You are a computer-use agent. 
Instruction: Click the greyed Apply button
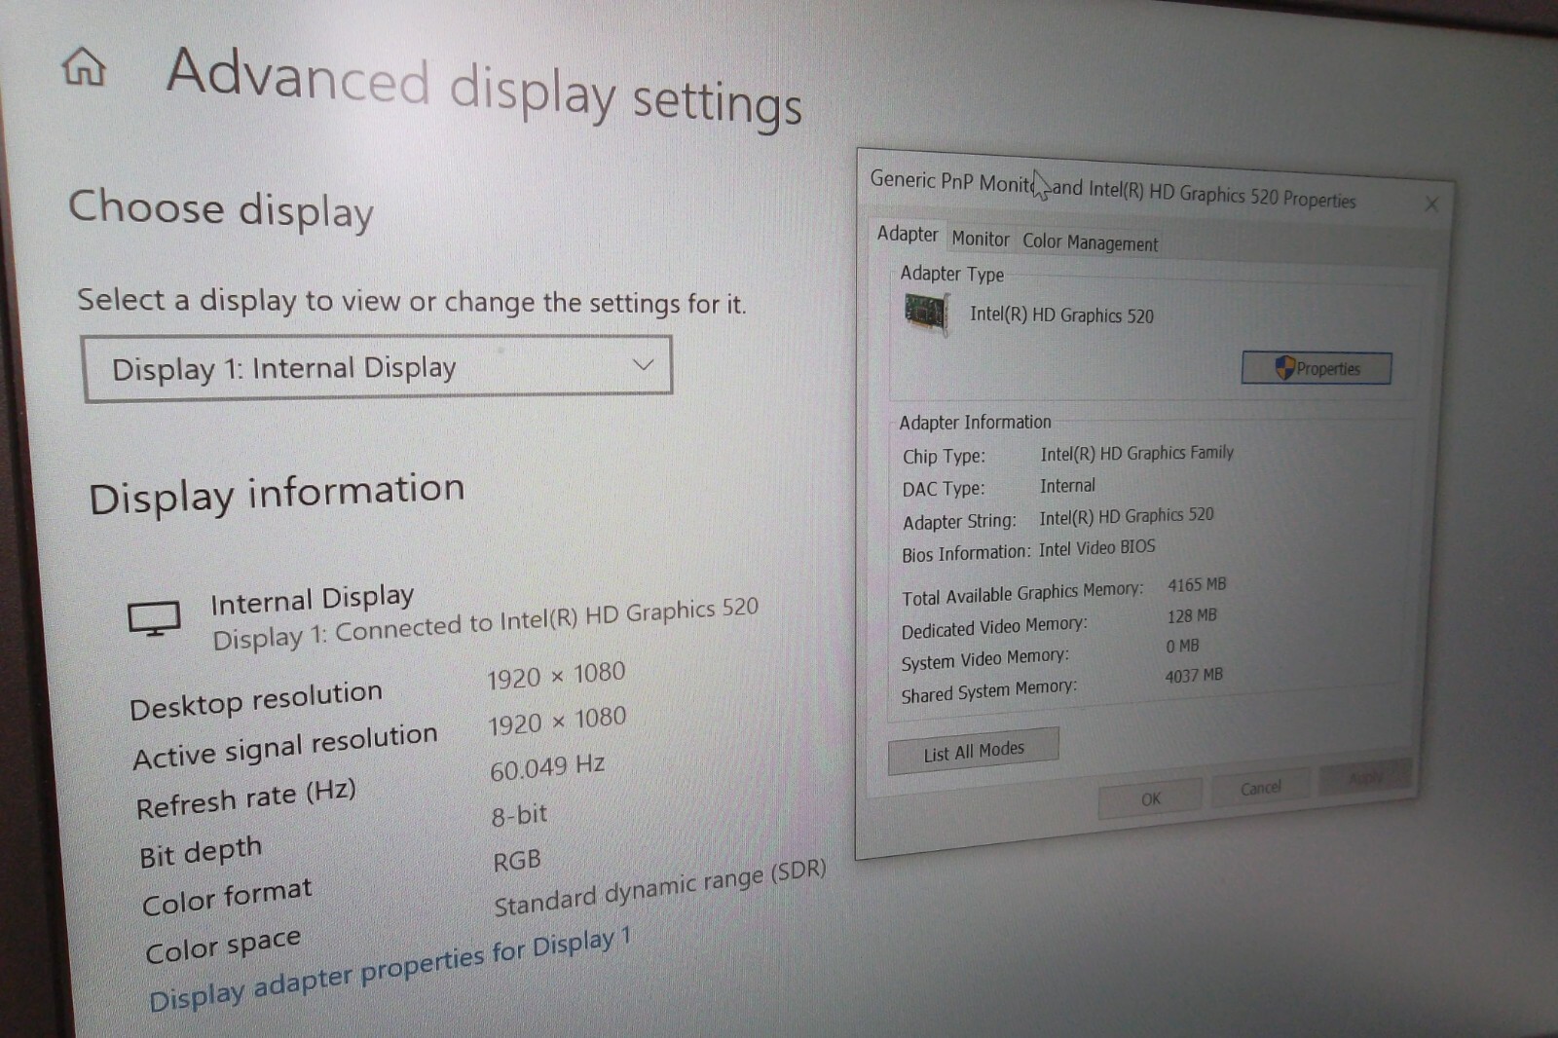point(1364,776)
